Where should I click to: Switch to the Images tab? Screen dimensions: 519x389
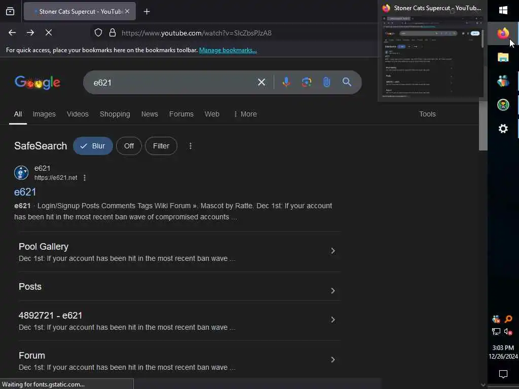point(44,114)
